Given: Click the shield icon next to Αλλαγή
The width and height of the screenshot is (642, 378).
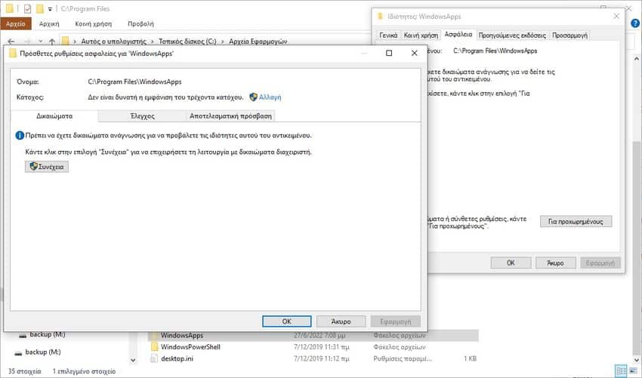Looking at the screenshot, I should (254, 97).
